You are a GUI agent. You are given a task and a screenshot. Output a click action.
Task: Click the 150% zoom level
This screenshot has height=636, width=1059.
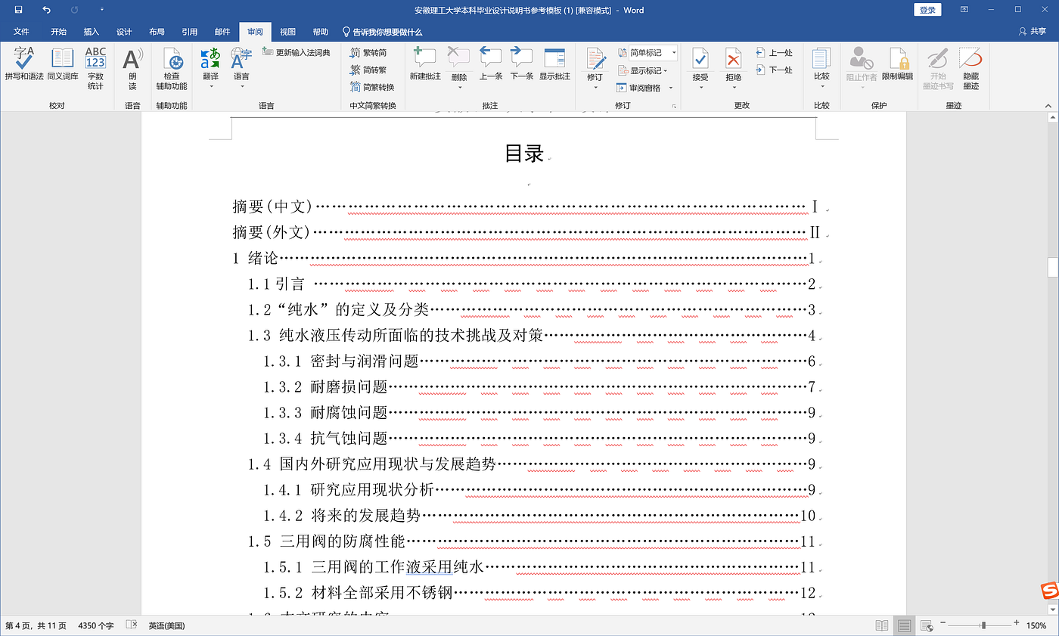pos(1036,626)
